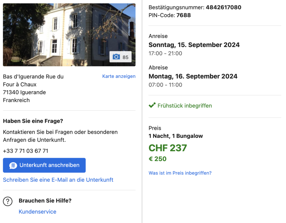This screenshot has height=223, width=286.
Task: Select the PIN code 7688
Action: point(183,15)
